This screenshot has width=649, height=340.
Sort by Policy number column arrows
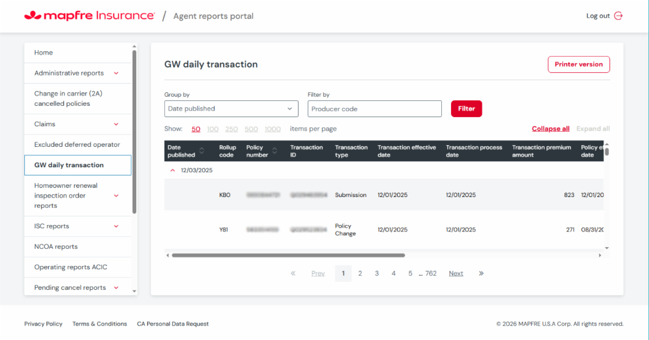[275, 151]
